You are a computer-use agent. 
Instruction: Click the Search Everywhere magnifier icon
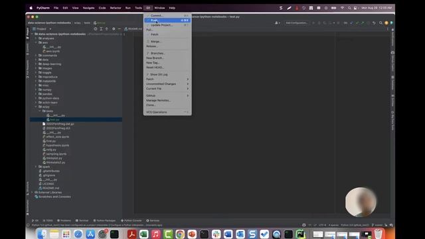[x=381, y=23]
